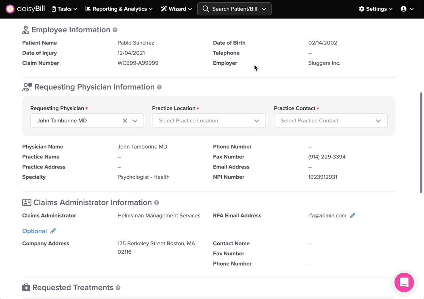Click fax number (914) 229-3394
Screen dimensions: 424x299
(327, 157)
